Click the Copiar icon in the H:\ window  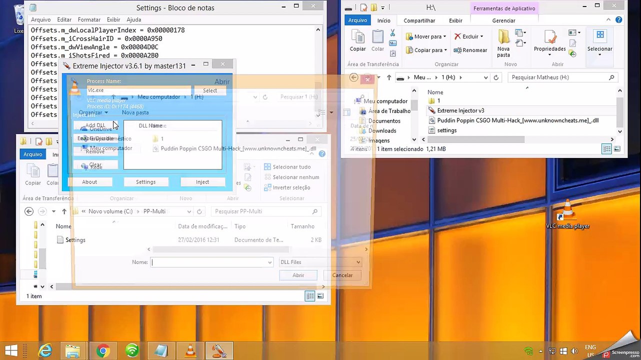pyautogui.click(x=357, y=40)
